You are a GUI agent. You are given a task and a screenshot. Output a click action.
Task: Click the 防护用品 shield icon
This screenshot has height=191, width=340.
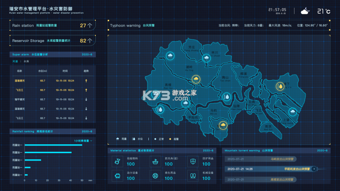tap(193, 161)
